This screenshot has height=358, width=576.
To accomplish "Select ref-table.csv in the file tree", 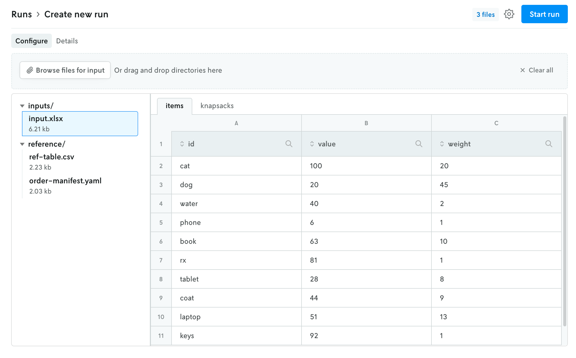I will tap(52, 157).
